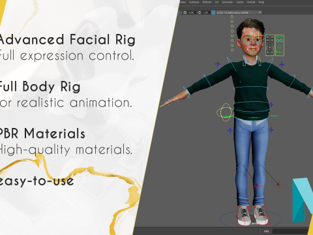The image size is (313, 235).
Task: Select the red foot control box on the left shoe
Action: (243, 215)
